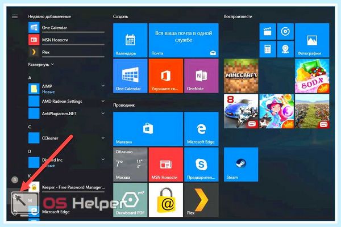Jump to letter C section header
The height and width of the screenshot is (227, 341).
coord(30,127)
